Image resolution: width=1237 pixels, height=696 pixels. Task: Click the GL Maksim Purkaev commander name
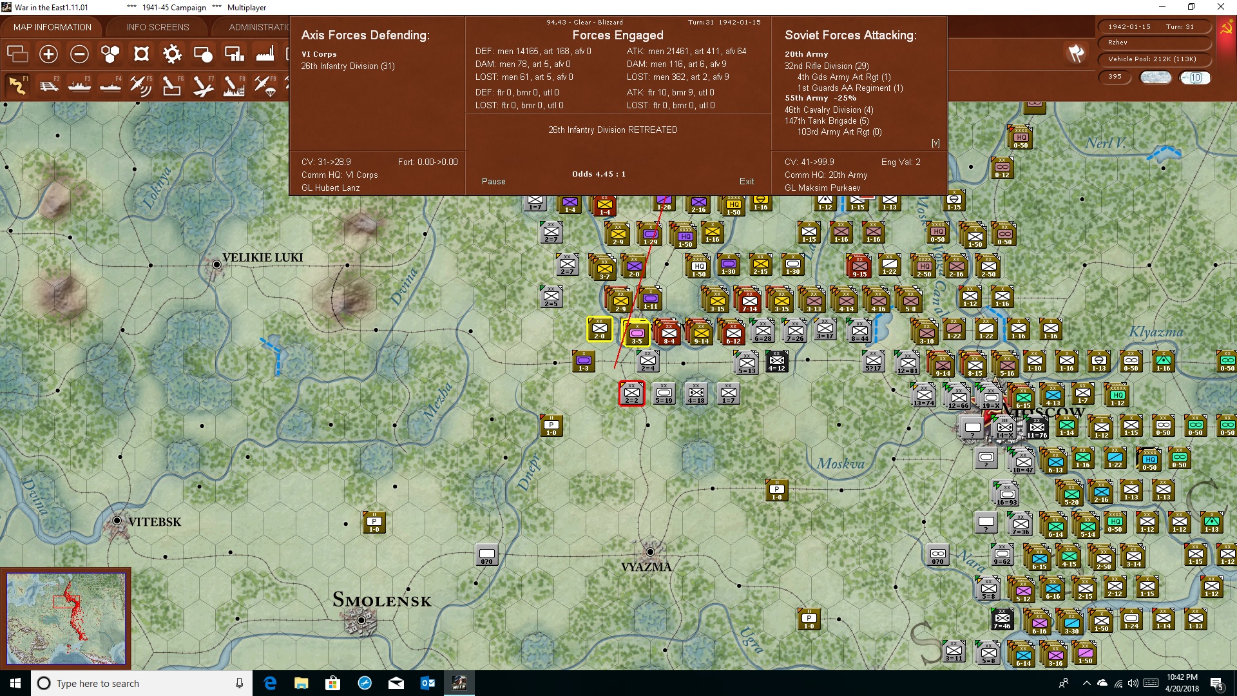822,188
